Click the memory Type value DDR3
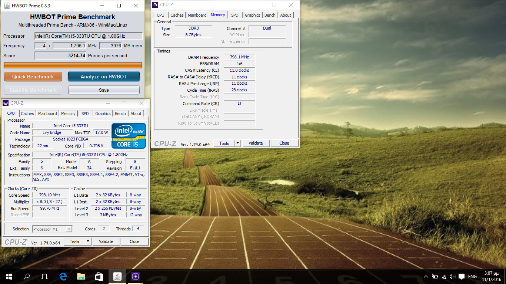Image resolution: width=506 pixels, height=284 pixels. pos(193,28)
